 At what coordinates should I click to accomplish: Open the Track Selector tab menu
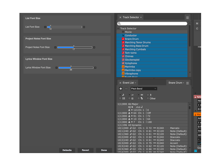coord(141,17)
